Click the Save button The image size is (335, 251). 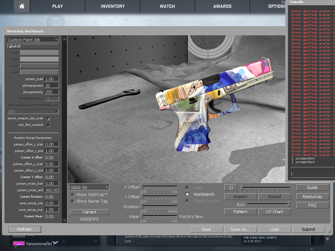[206, 229]
